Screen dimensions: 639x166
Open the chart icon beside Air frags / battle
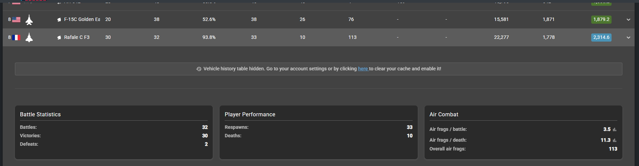pyautogui.click(x=615, y=129)
